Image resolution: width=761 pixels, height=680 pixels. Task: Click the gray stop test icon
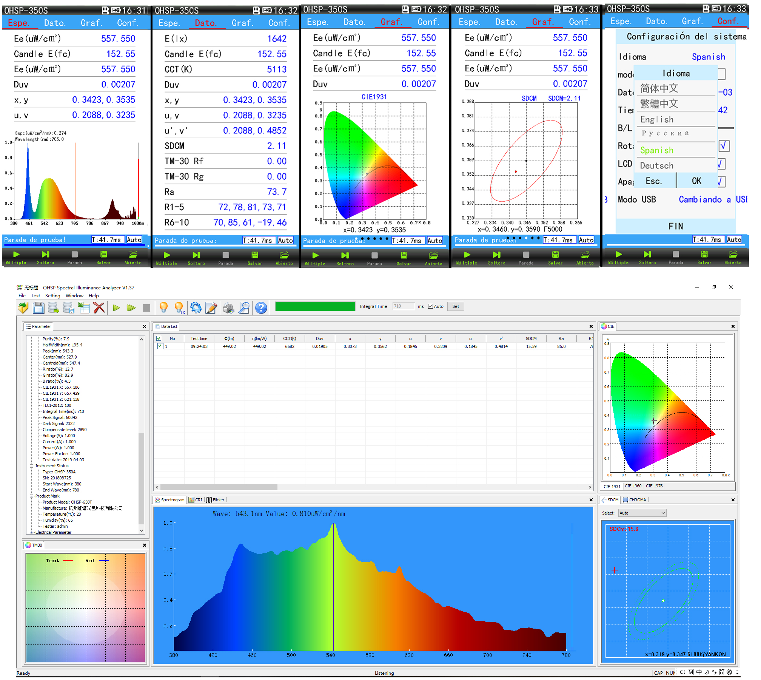pyautogui.click(x=146, y=308)
